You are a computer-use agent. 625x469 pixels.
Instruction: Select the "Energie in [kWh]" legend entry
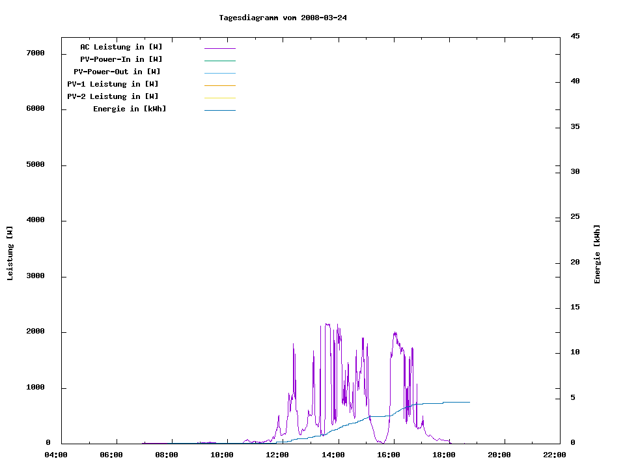coord(130,109)
